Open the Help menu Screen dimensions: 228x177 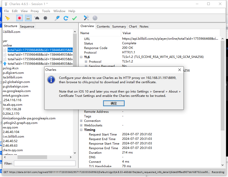[72, 11]
